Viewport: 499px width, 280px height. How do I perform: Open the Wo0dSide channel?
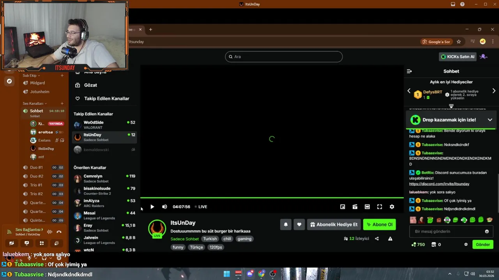(104, 125)
